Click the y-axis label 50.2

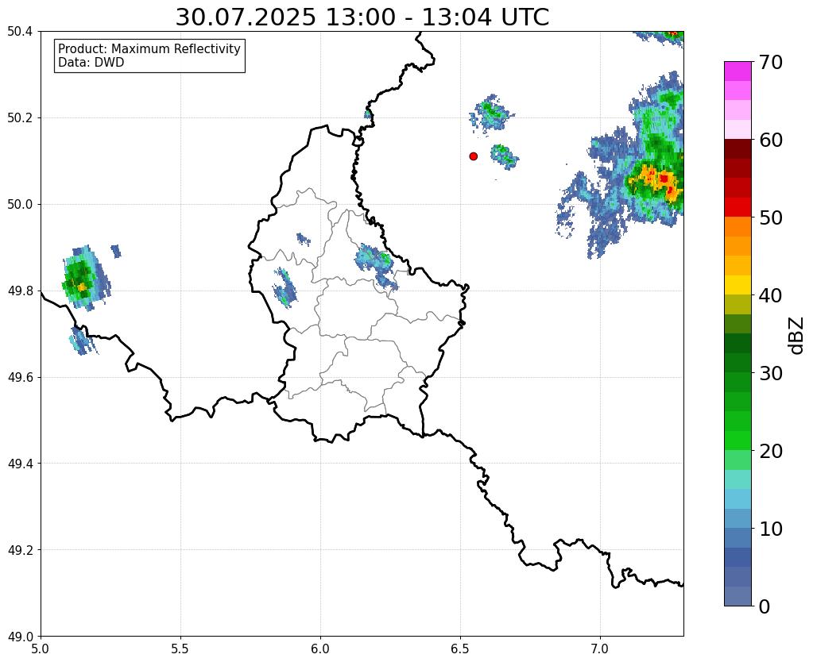[x=20, y=118]
